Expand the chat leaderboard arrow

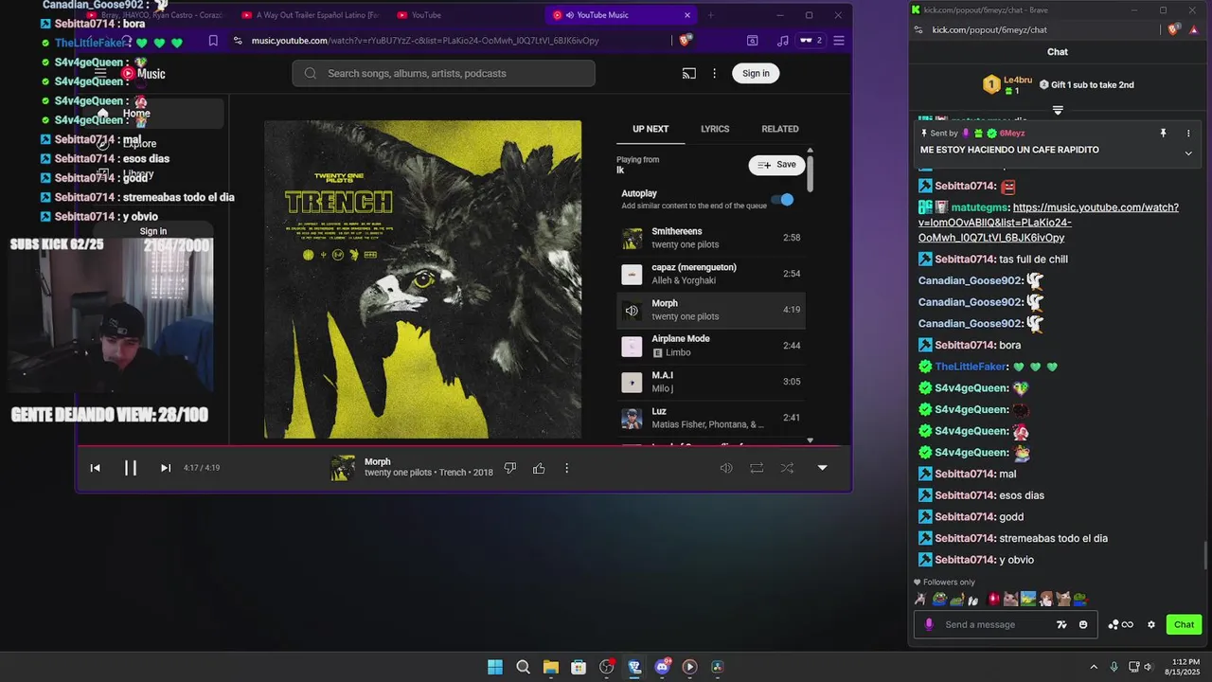[1058, 110]
